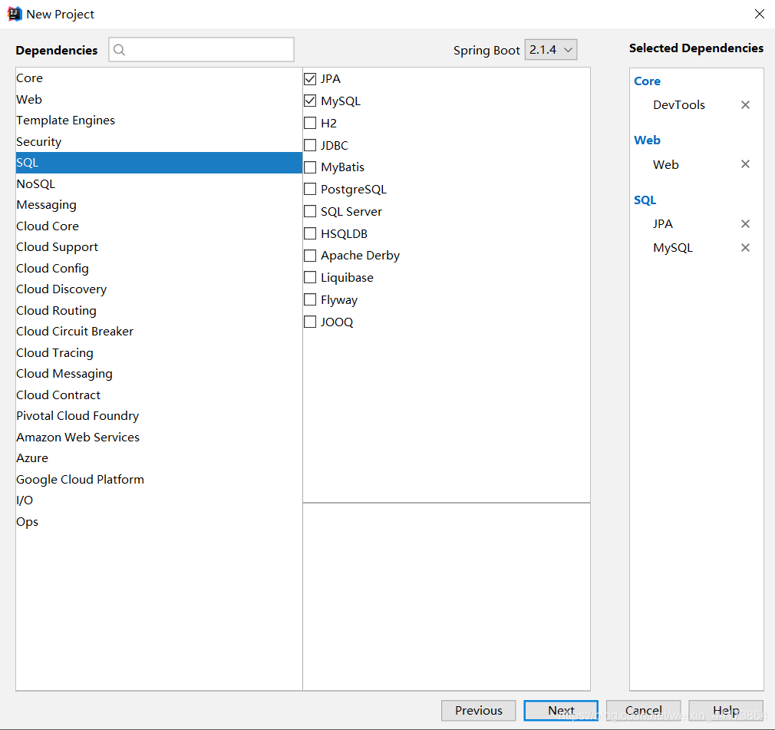Select the Ops category

(x=159, y=522)
